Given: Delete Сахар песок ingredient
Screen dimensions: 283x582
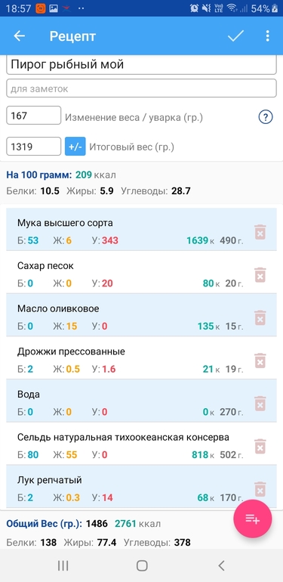Looking at the screenshot, I should 260,275.
